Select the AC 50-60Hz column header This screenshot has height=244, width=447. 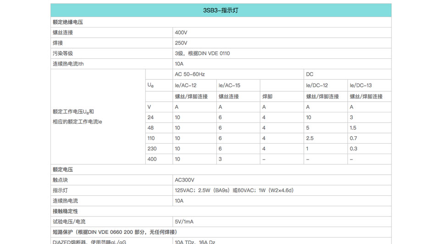click(x=190, y=74)
